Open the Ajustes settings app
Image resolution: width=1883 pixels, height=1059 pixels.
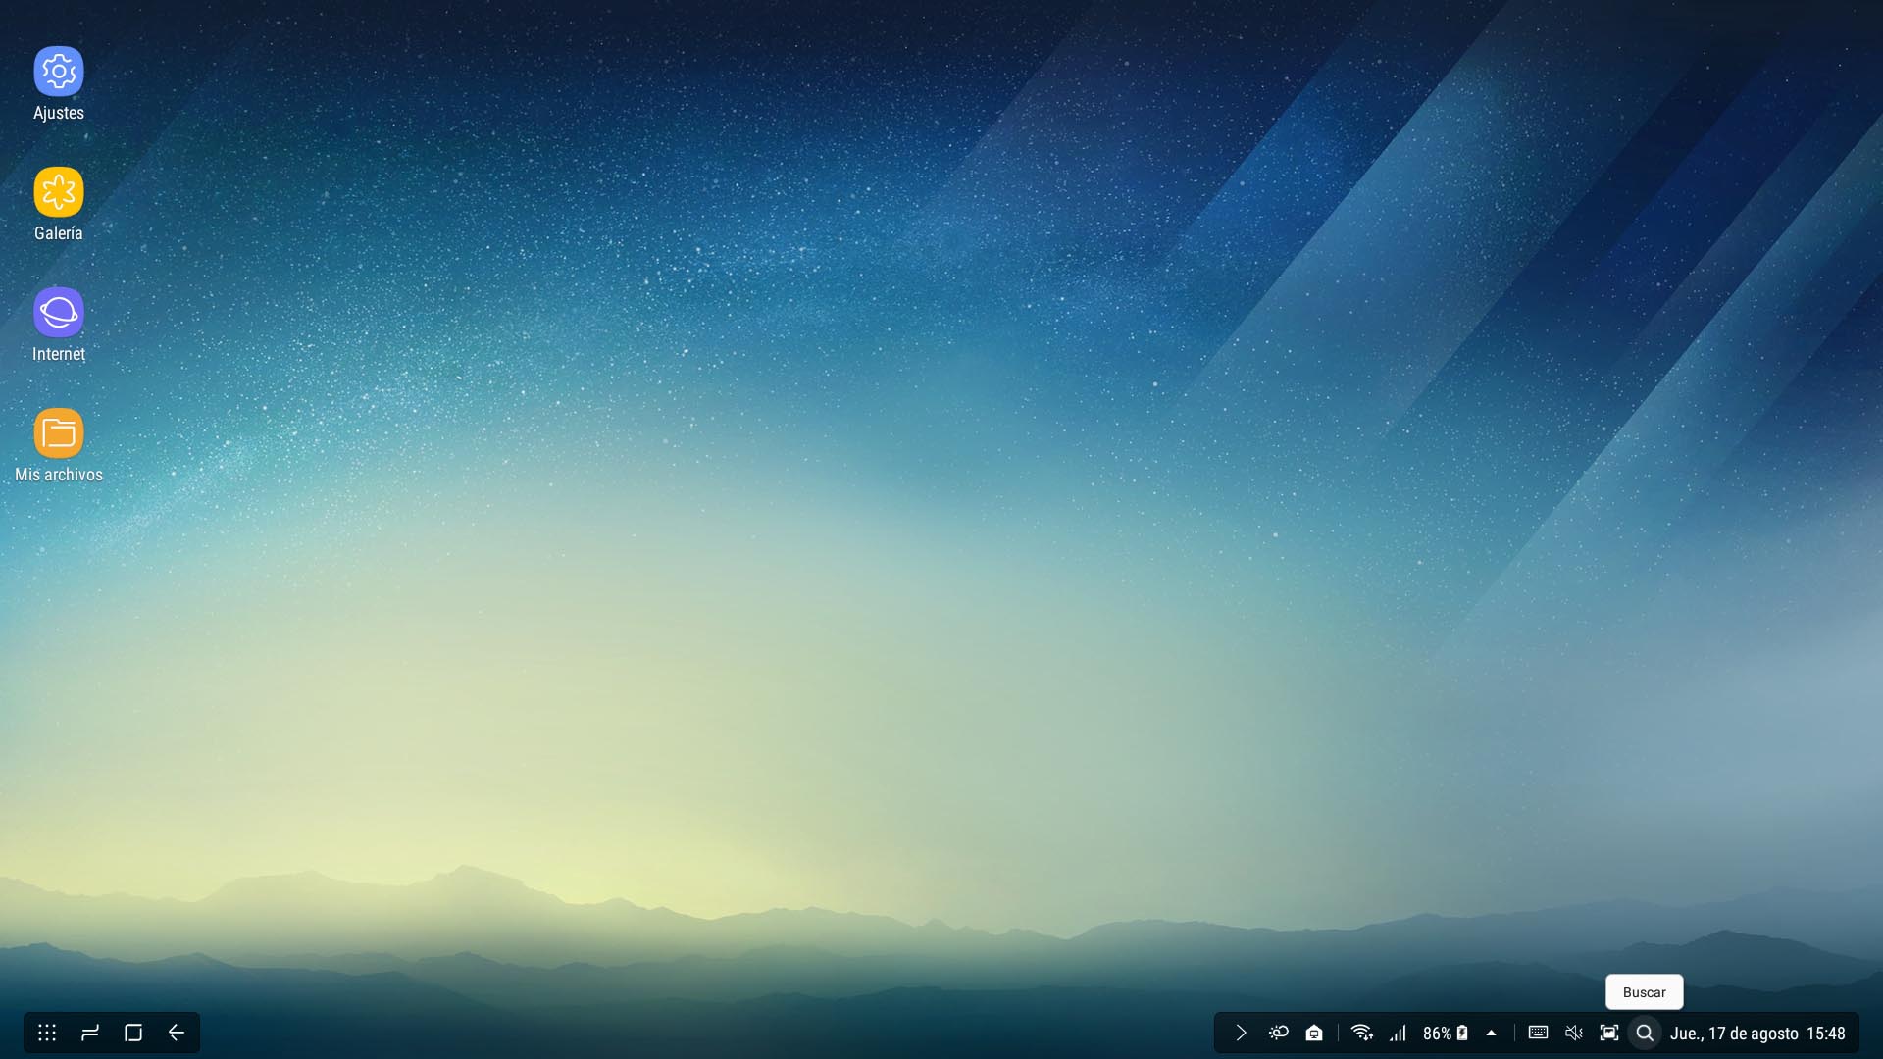[59, 71]
